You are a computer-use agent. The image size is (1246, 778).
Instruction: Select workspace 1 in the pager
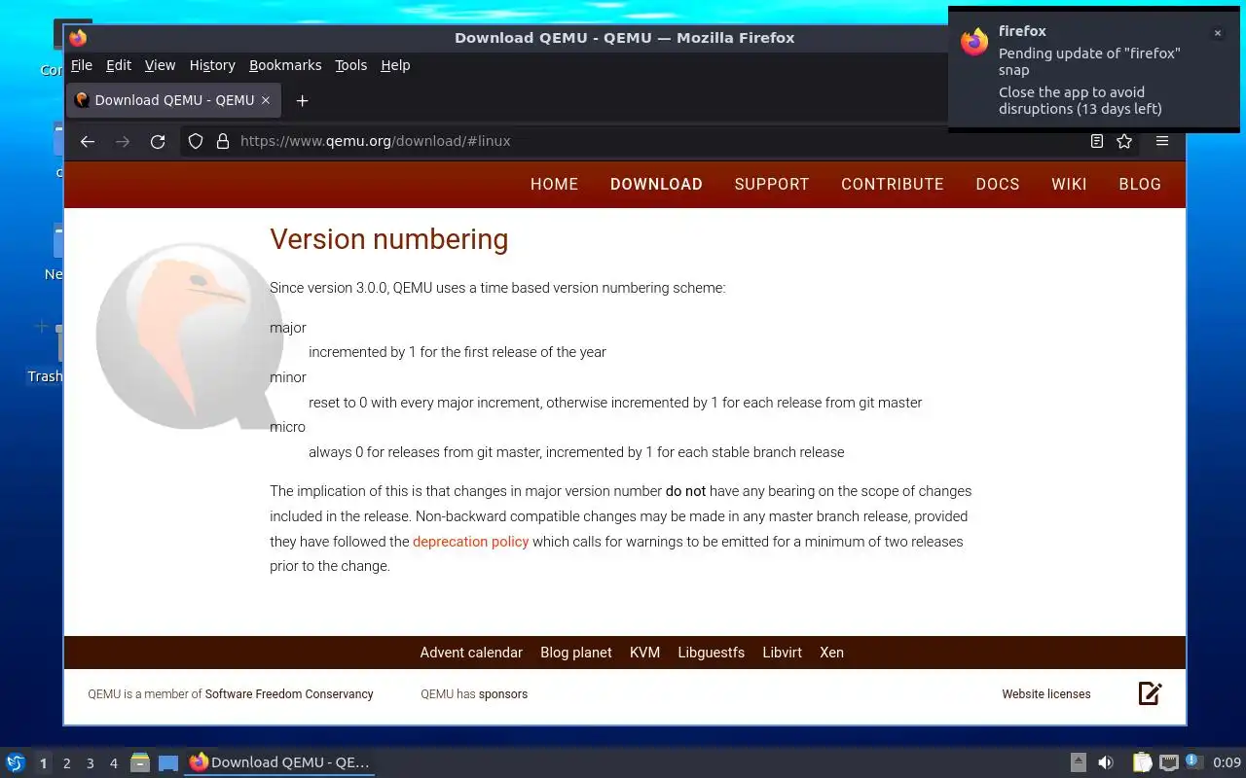click(43, 763)
